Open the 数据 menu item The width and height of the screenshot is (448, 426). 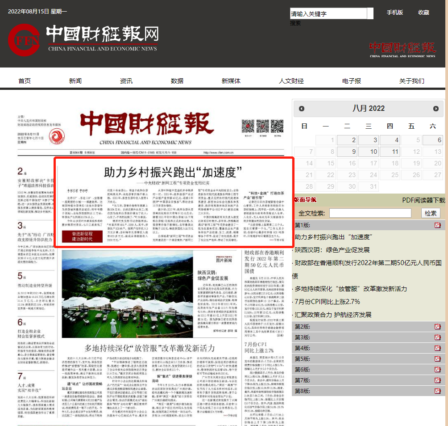click(177, 81)
